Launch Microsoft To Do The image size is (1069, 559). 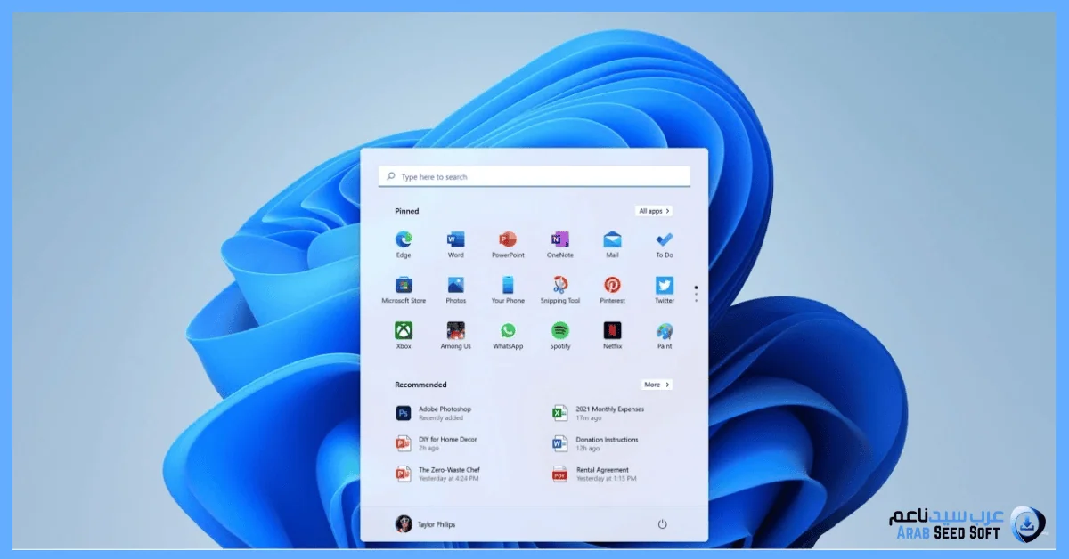pos(664,241)
